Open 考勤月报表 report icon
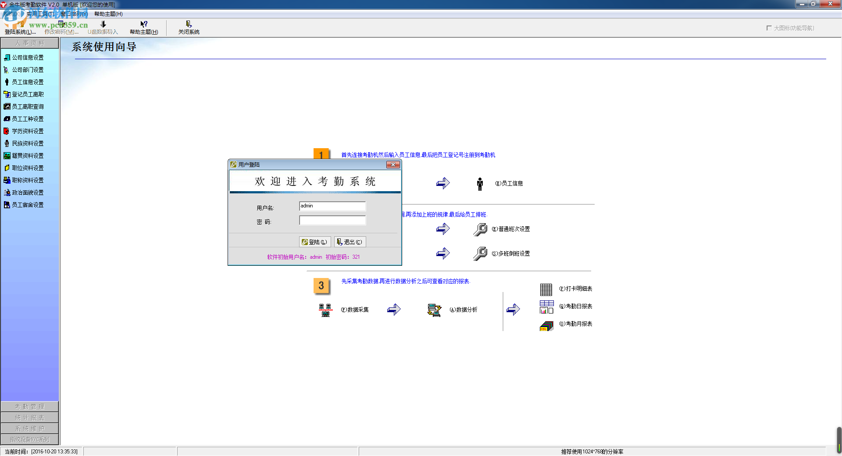This screenshot has width=842, height=456. pyautogui.click(x=546, y=325)
